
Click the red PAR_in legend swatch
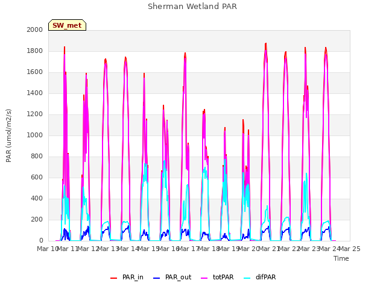(114, 278)
